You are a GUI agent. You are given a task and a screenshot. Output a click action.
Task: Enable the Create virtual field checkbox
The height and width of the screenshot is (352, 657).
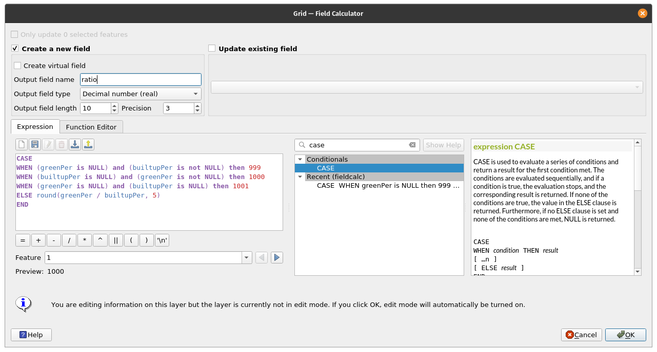[18, 65]
